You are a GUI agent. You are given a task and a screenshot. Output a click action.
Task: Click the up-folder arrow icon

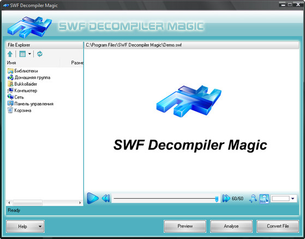pyautogui.click(x=10, y=54)
